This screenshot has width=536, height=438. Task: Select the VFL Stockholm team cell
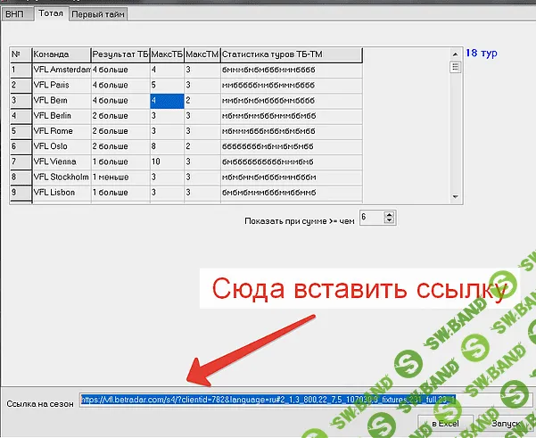click(62, 178)
